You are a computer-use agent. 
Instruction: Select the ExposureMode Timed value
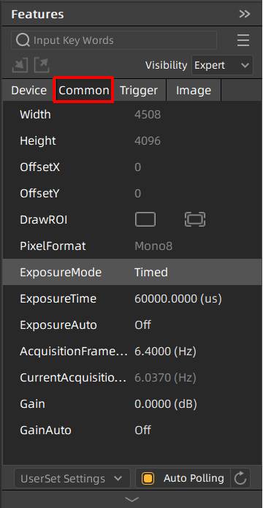pos(151,272)
